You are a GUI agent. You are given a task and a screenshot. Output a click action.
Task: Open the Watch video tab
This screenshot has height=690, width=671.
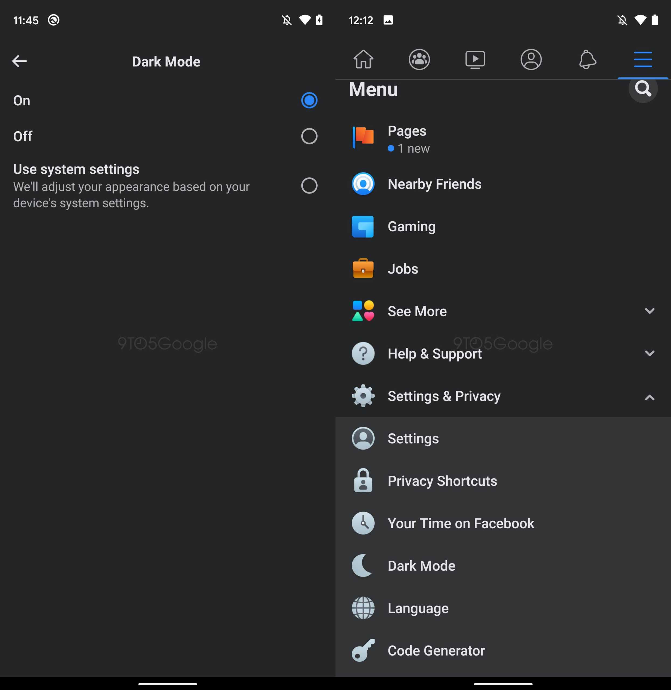475,60
